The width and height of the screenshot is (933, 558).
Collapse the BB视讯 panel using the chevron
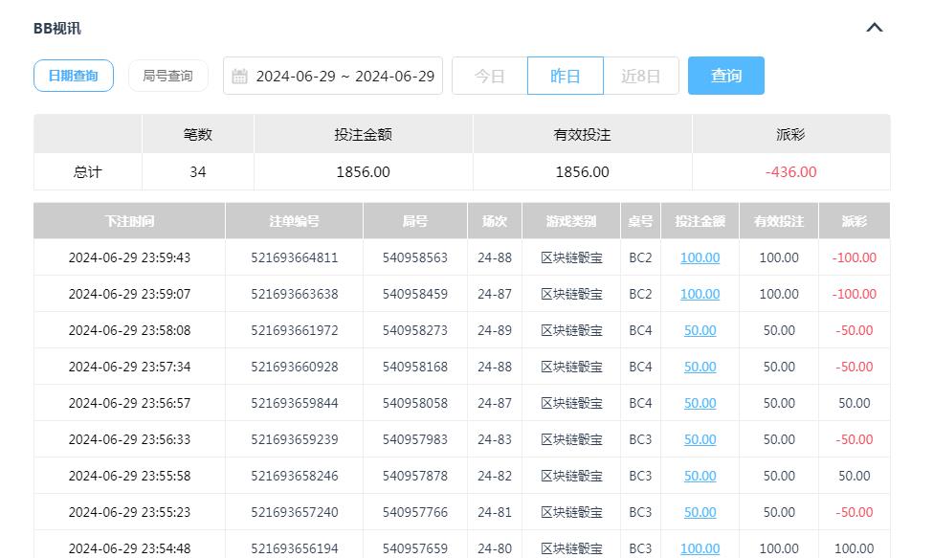coord(873,28)
